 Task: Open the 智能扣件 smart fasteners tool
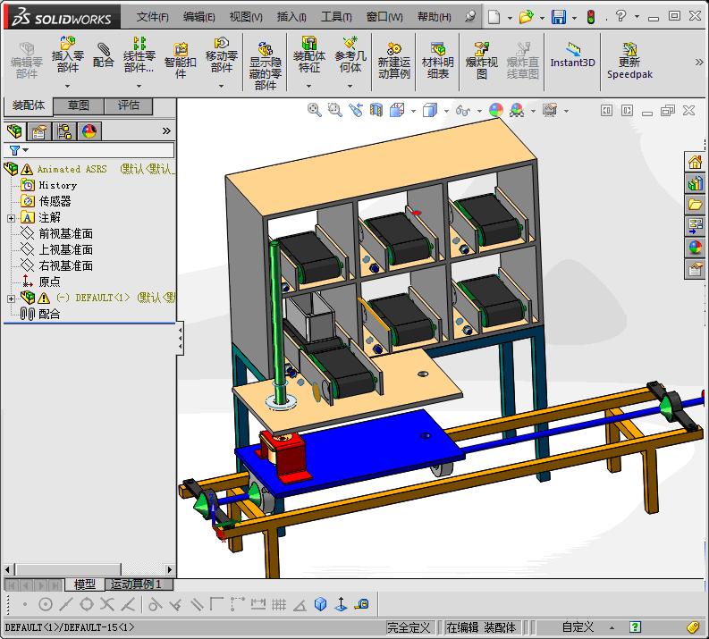coord(181,61)
